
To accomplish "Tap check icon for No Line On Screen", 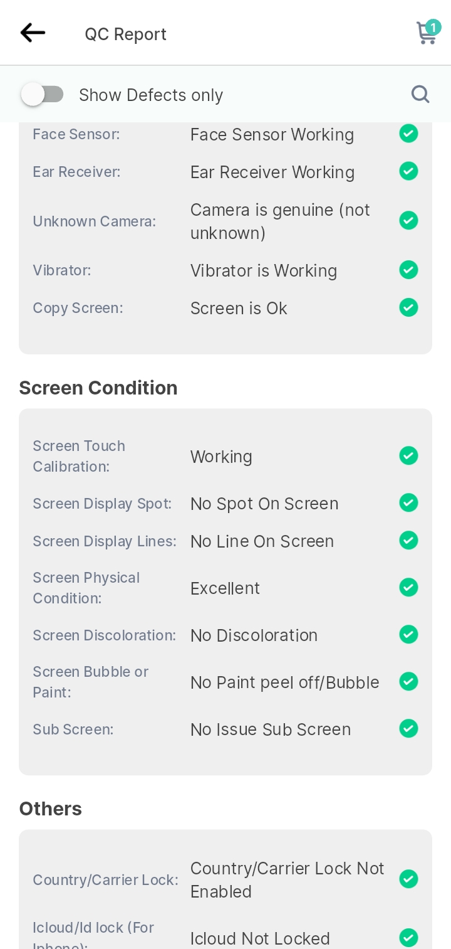I will [408, 541].
